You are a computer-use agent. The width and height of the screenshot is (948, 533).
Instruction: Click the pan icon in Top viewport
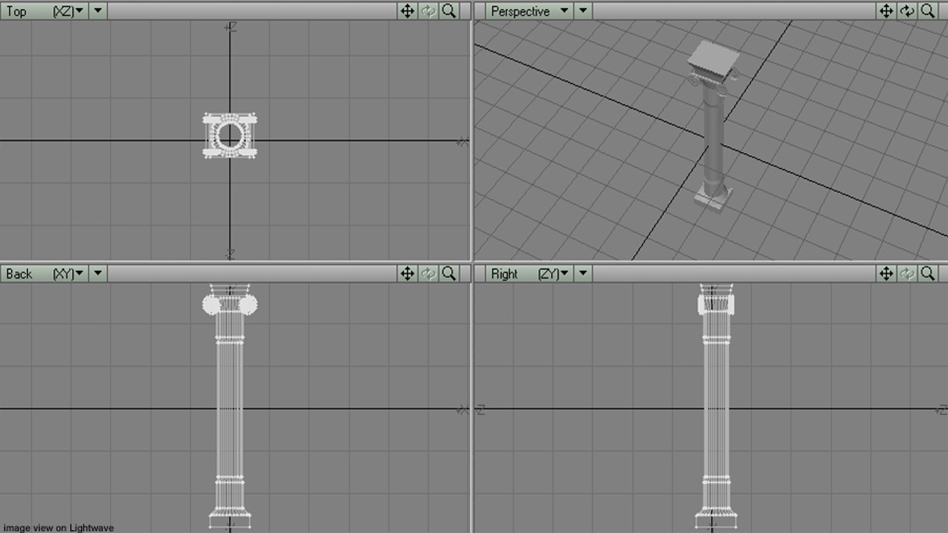407,11
